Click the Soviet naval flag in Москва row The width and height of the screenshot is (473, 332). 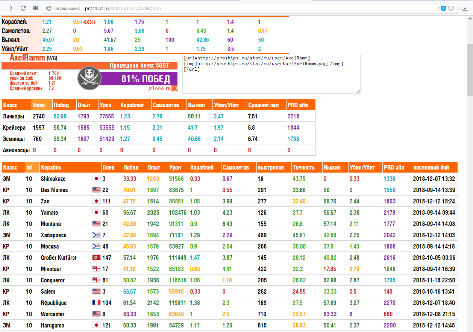click(x=96, y=246)
